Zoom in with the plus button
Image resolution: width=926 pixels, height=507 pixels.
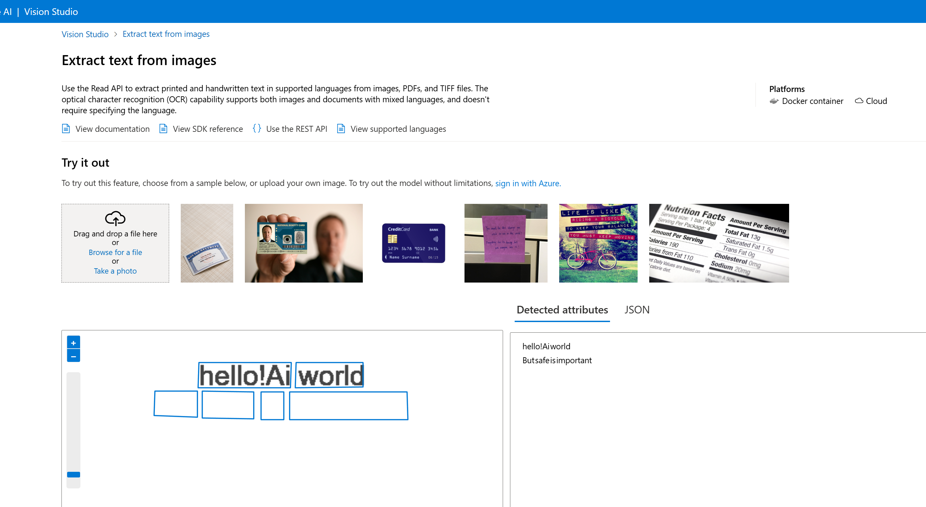pyautogui.click(x=73, y=342)
